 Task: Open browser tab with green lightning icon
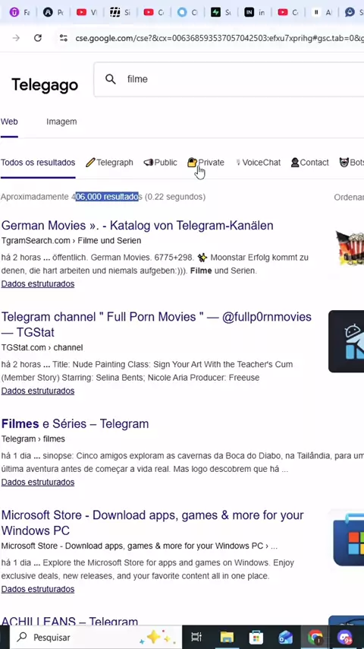(221, 12)
